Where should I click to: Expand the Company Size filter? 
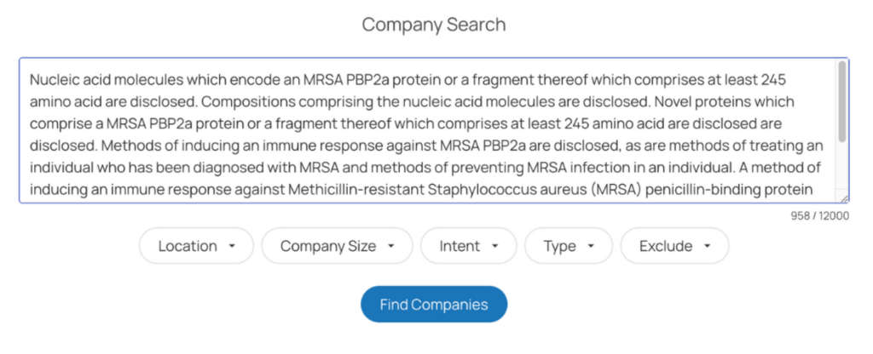coord(337,246)
